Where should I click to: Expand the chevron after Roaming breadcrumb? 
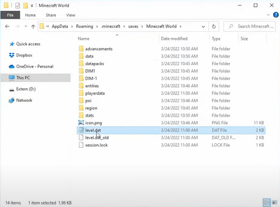pyautogui.click(x=97, y=27)
